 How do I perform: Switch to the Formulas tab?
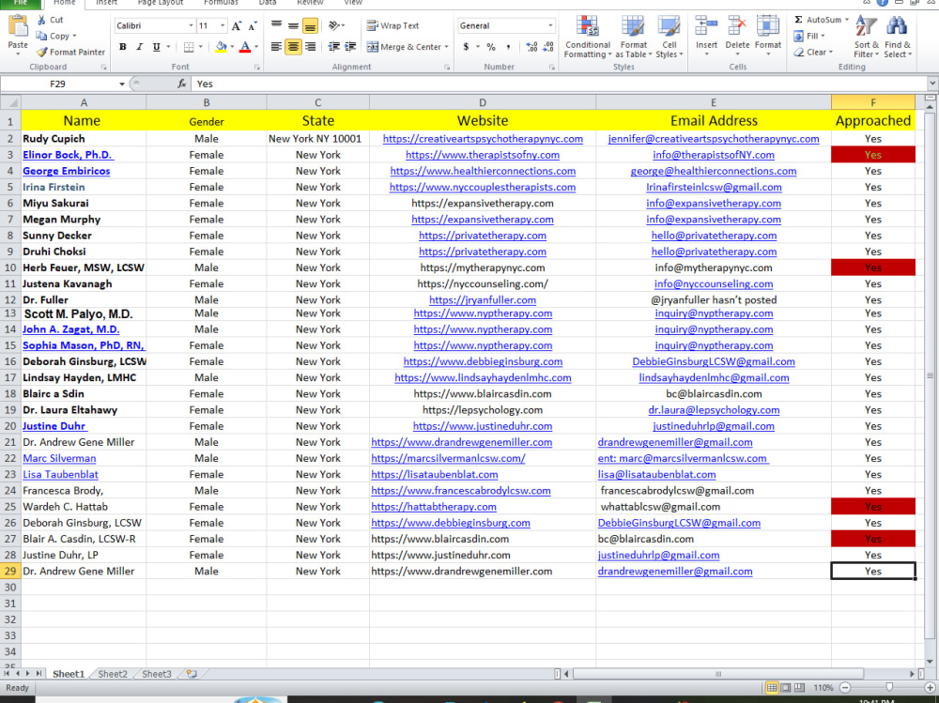(x=221, y=3)
